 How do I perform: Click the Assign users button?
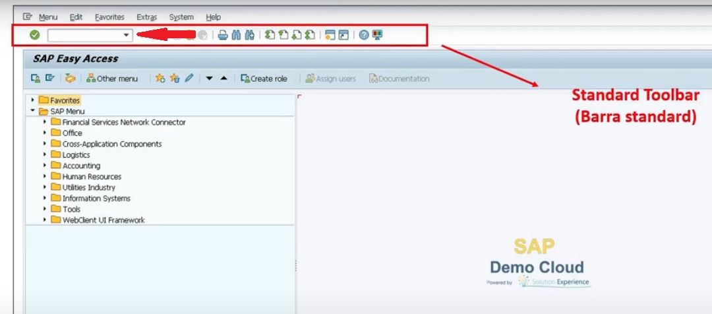coord(330,78)
